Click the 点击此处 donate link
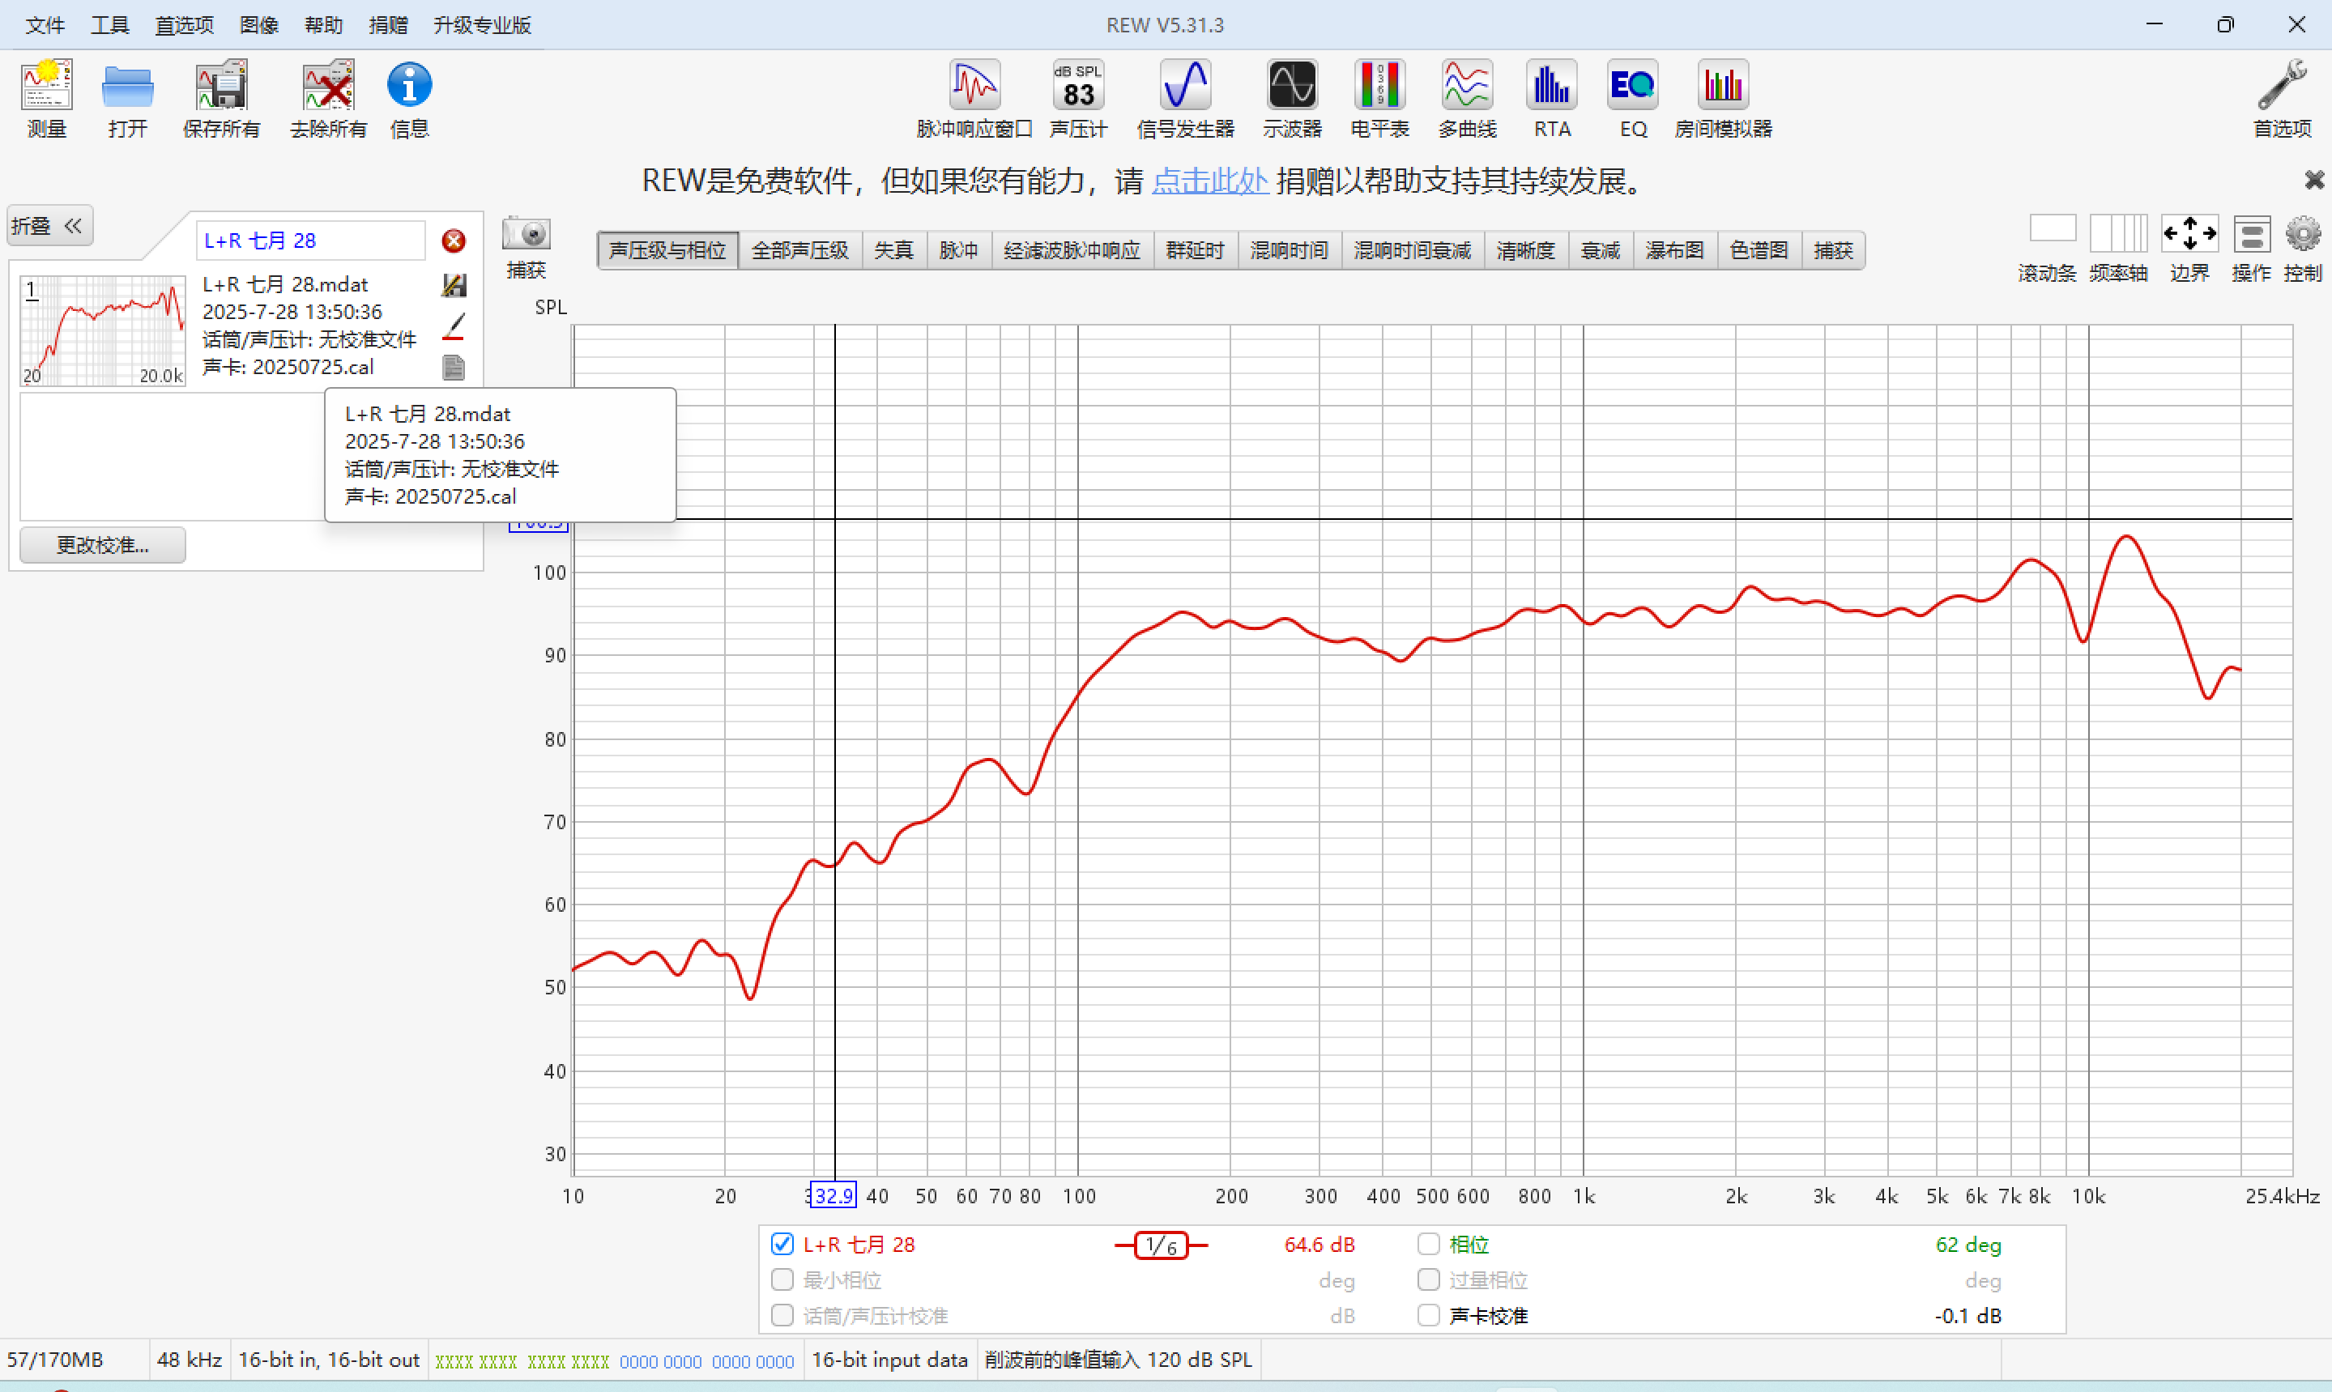This screenshot has width=2332, height=1392. [1209, 181]
